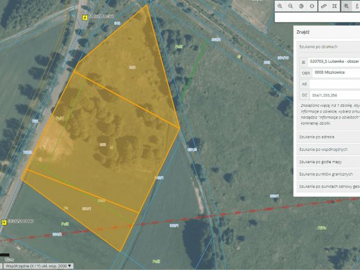Viewport: 360px width, 270px height.
Task: Select the distance ruler measurement tool
Action: (324, 6)
